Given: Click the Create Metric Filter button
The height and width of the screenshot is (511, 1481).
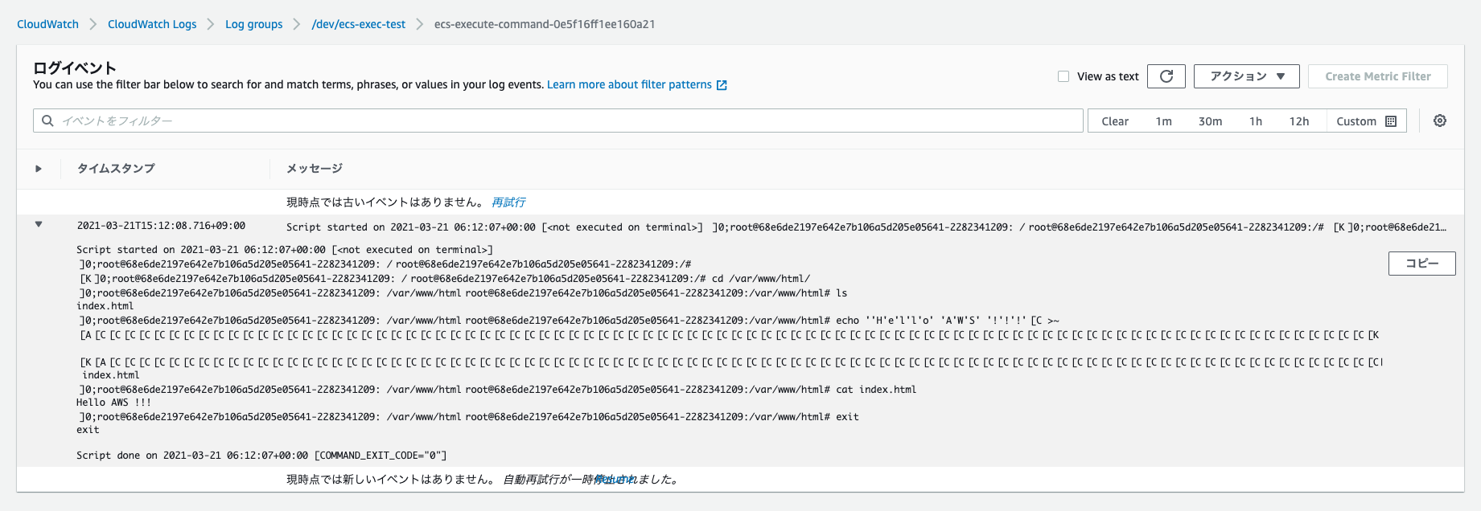Looking at the screenshot, I should 1377,76.
